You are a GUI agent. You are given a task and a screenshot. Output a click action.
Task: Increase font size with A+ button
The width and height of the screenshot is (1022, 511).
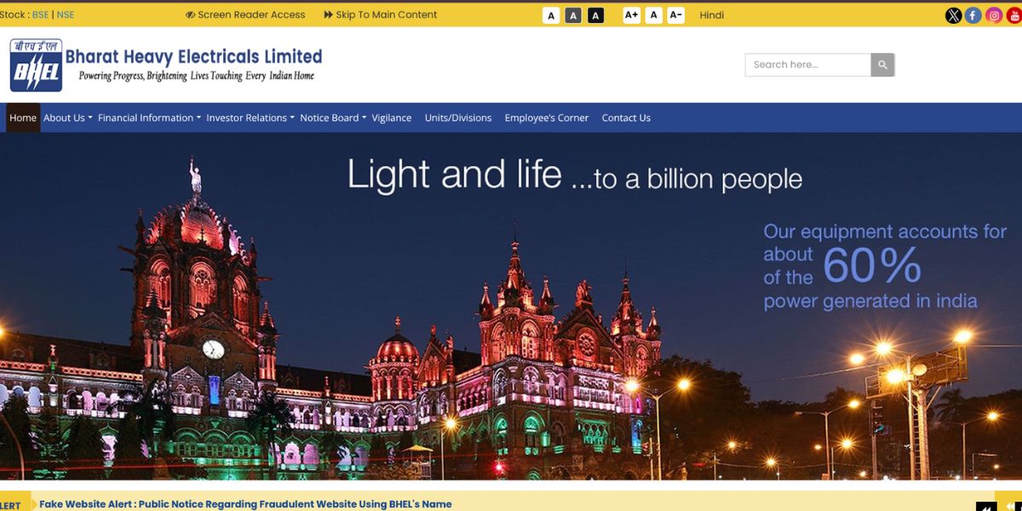pos(631,15)
